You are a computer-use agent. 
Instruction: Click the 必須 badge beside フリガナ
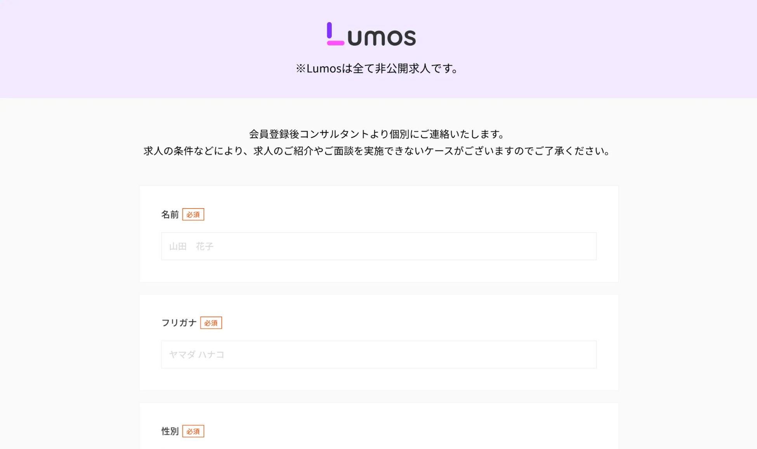tap(211, 323)
